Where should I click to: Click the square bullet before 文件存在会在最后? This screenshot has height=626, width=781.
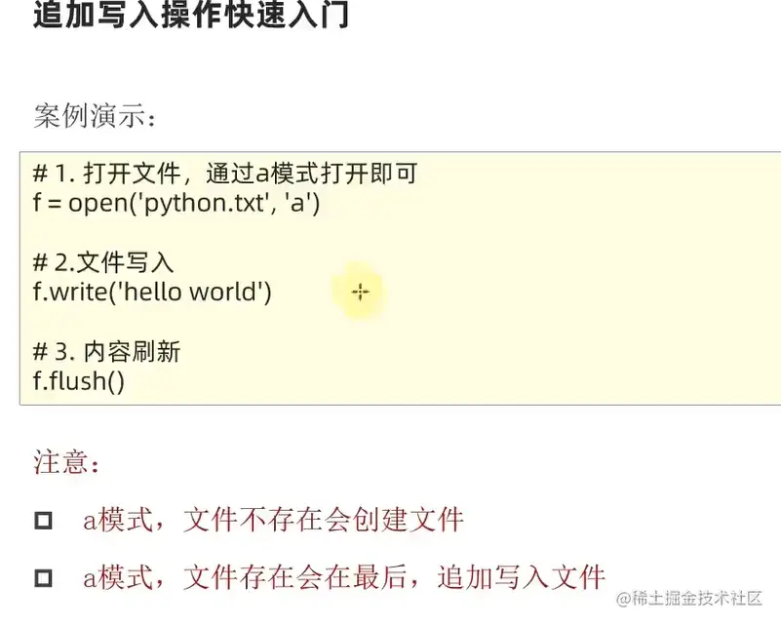pyautogui.click(x=43, y=578)
